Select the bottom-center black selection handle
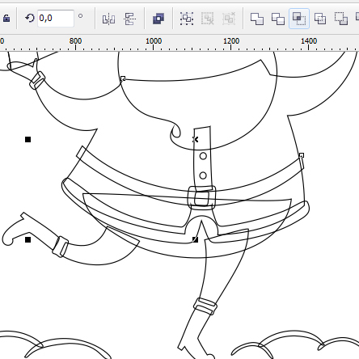This screenshot has height=359, width=359. pos(196,239)
